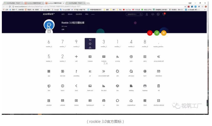Click the Rookie 3.0 library title
The width and height of the screenshot is (212, 126).
click(73, 23)
